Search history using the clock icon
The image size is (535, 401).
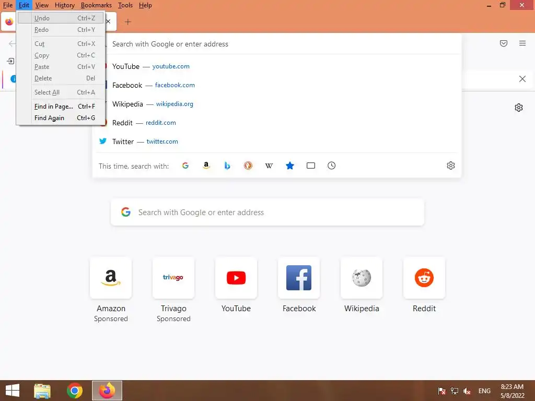coord(332,166)
